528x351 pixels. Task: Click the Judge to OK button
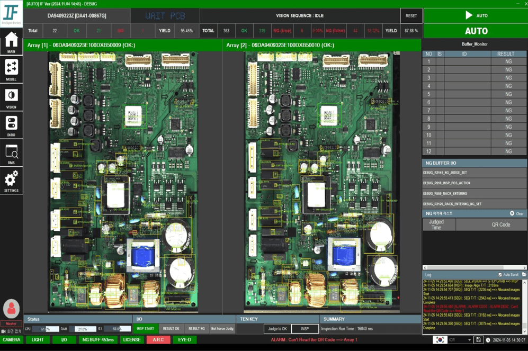tap(278, 329)
